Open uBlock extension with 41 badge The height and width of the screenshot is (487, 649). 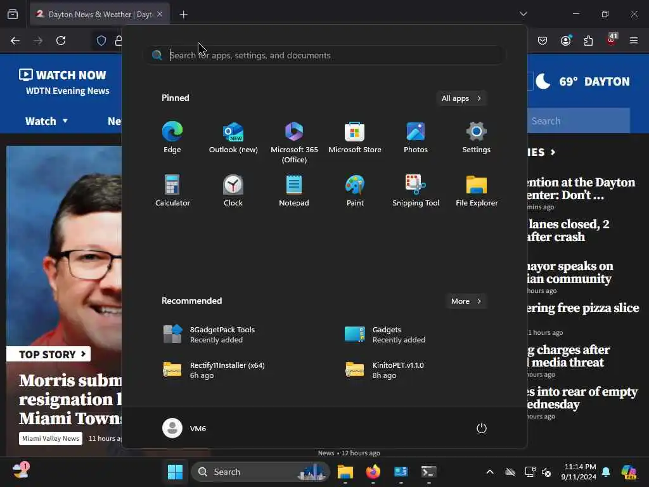612,40
